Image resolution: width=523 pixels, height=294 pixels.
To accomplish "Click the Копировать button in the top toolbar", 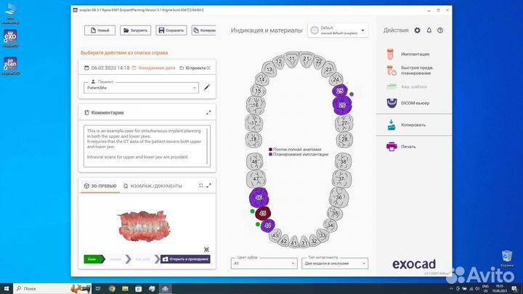I will click(x=204, y=30).
